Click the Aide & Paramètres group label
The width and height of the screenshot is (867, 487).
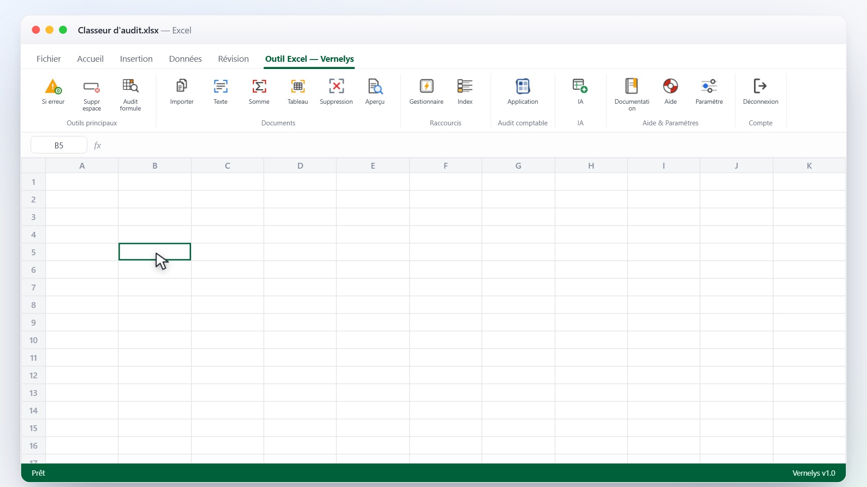click(x=671, y=123)
